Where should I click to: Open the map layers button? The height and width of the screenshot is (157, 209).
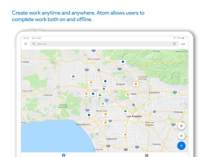click(181, 126)
